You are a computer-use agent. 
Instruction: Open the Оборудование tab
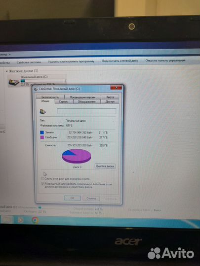click(x=87, y=101)
